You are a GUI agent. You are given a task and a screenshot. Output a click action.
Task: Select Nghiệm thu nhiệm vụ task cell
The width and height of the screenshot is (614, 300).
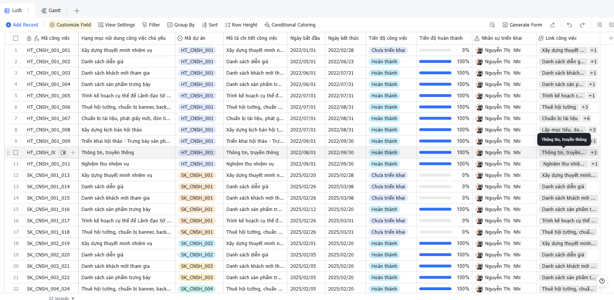127,164
